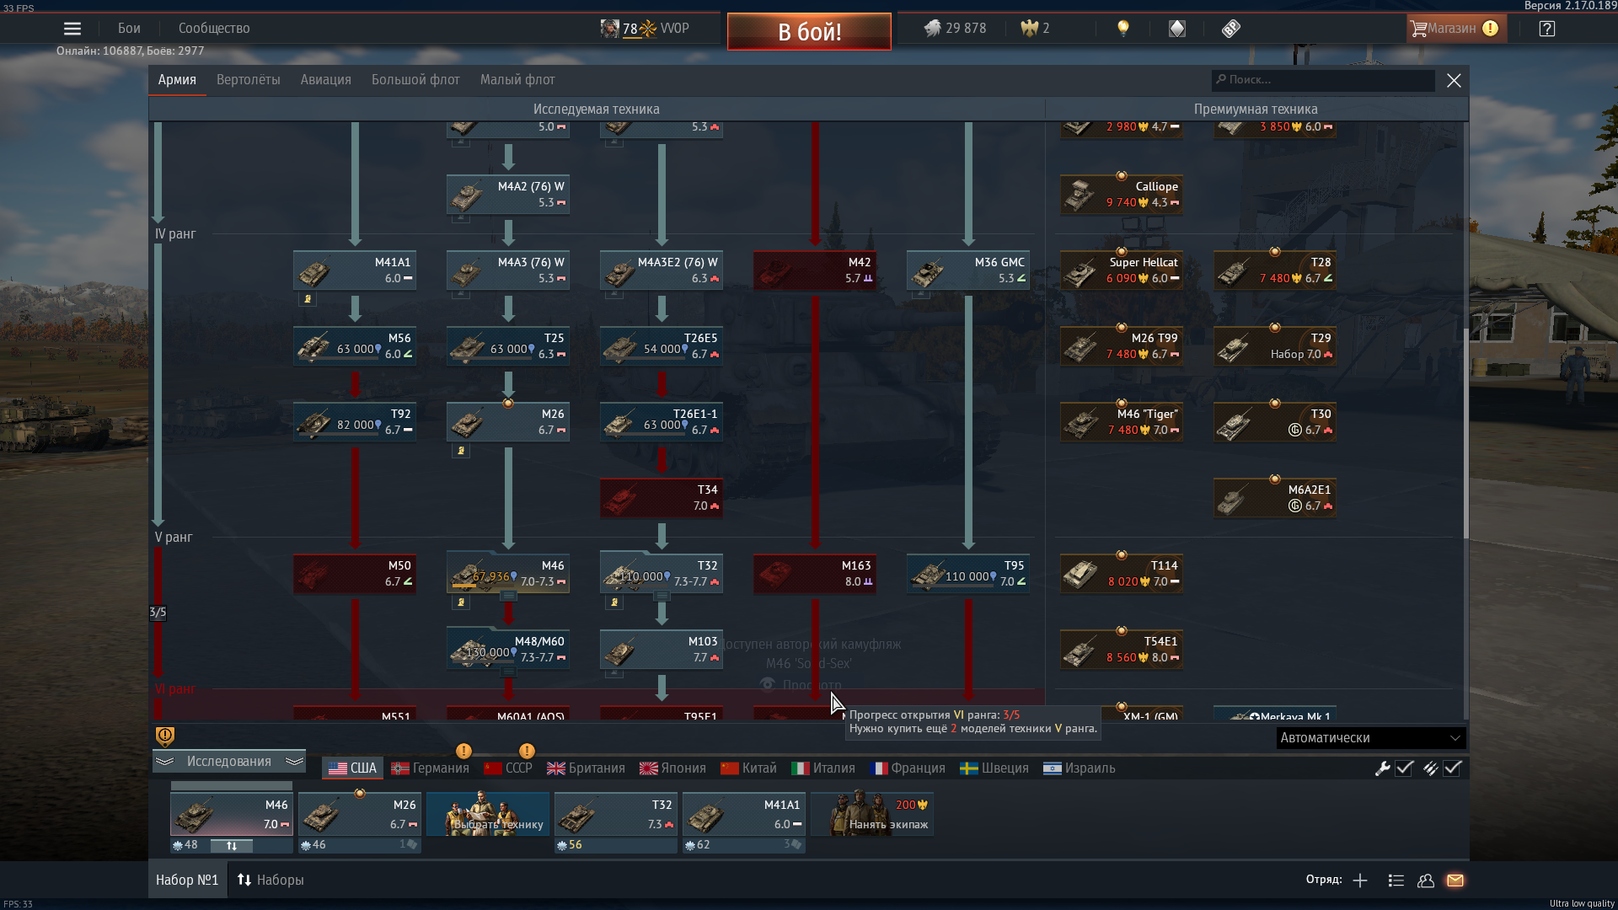Hire new crew with Нанять экипаж
Viewport: 1618px width, 910px height.
click(x=872, y=815)
